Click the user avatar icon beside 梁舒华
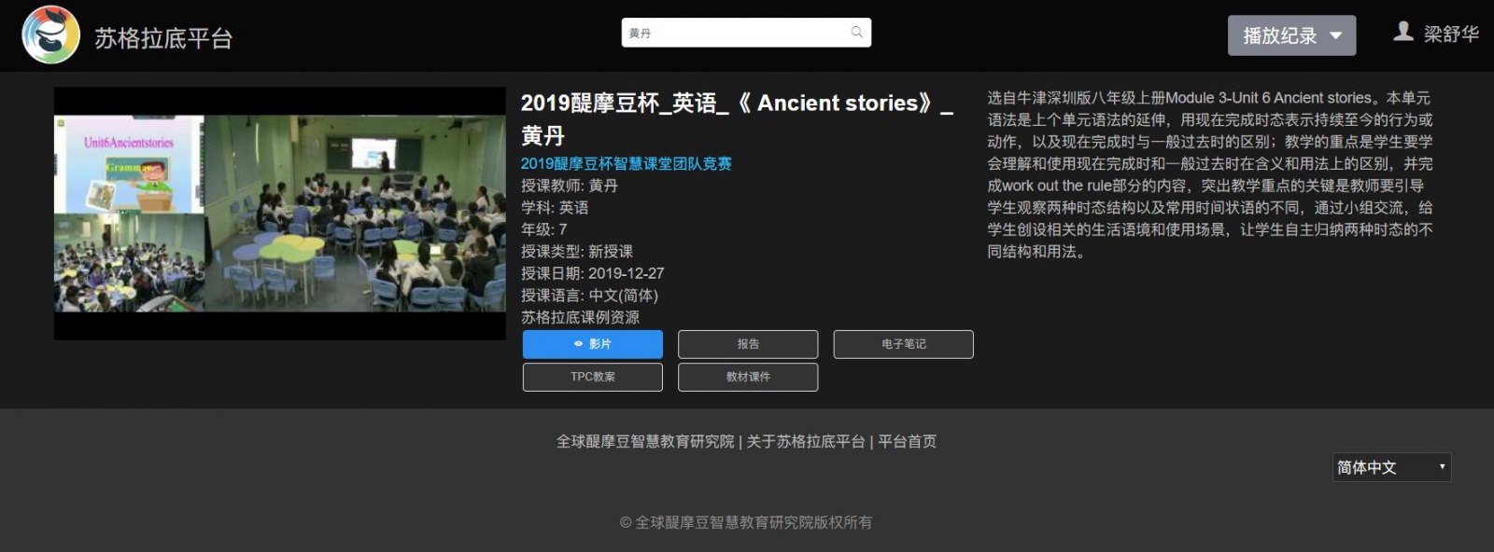Viewport: 1494px width, 552px height. (1402, 32)
